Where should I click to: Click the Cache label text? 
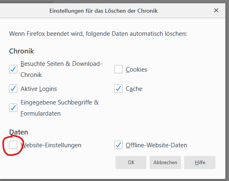click(134, 89)
